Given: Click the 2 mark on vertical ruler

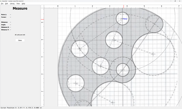Looking at the screenshot, I should tap(42, 91).
